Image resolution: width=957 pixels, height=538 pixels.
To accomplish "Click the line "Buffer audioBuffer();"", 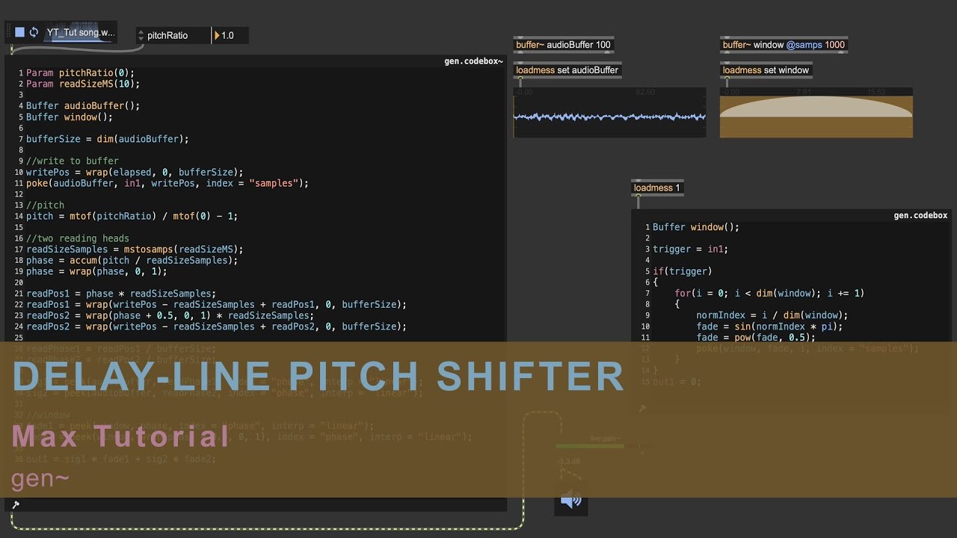I will tap(83, 106).
